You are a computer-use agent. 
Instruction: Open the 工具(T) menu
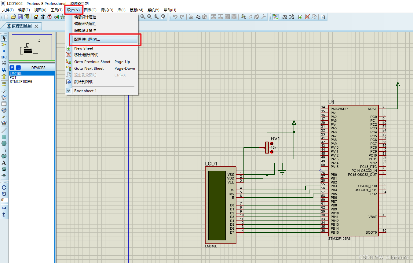57,10
